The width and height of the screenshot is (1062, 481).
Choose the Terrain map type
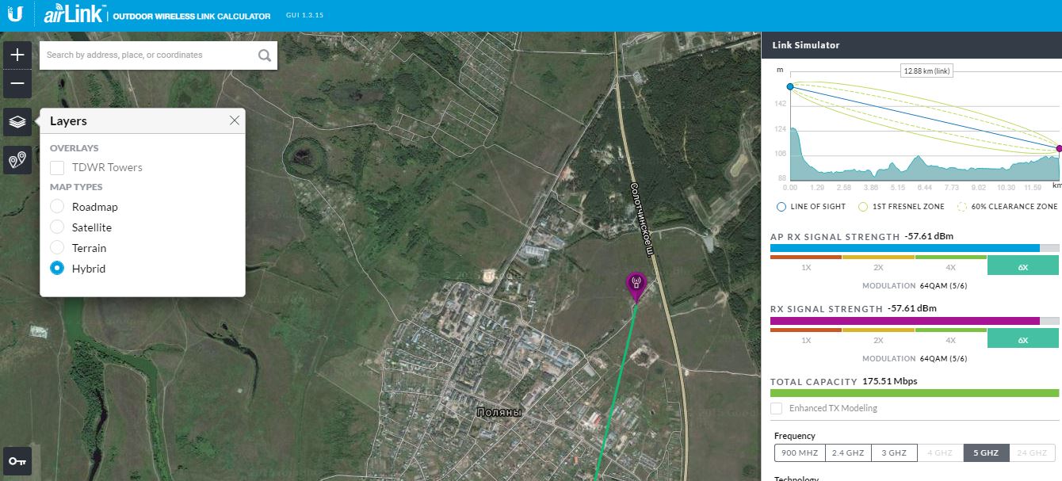click(x=57, y=248)
